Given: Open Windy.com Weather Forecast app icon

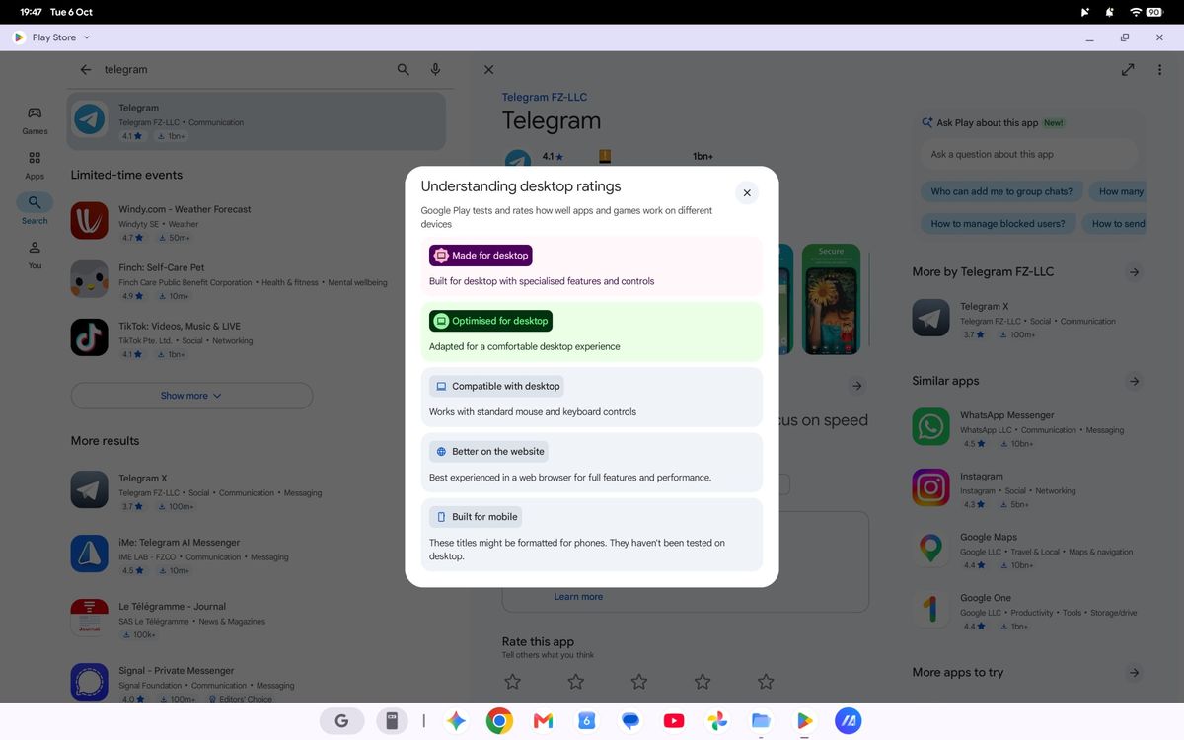Looking at the screenshot, I should 90,220.
